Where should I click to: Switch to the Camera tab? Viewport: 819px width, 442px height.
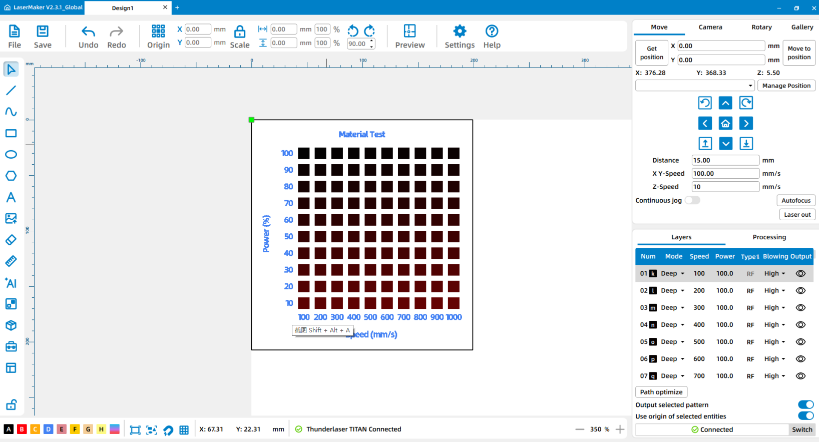tap(710, 28)
